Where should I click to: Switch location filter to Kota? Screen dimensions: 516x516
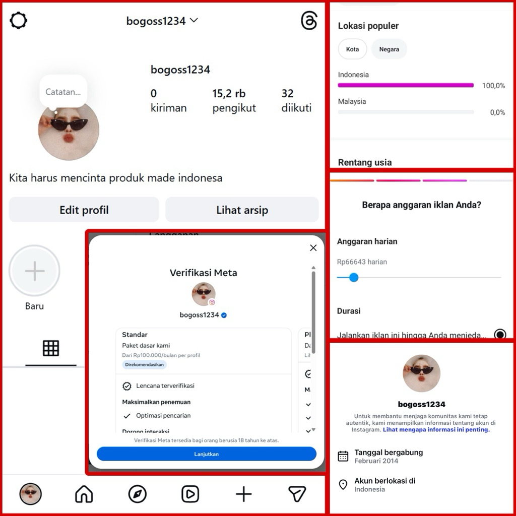pos(352,49)
